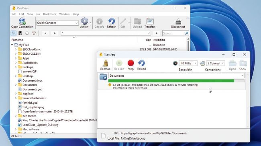Click inside the Search field
Viewport: 261px width, 146px height.
click(x=173, y=33)
